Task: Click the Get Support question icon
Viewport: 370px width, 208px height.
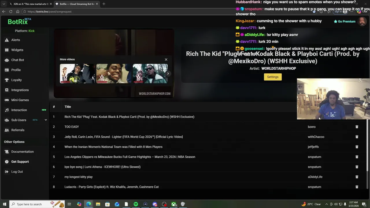Action: click(7, 162)
